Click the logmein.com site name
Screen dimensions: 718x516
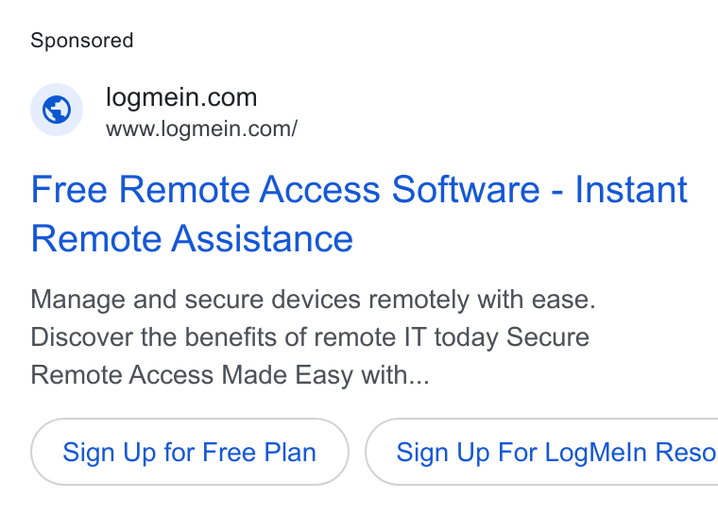click(181, 97)
